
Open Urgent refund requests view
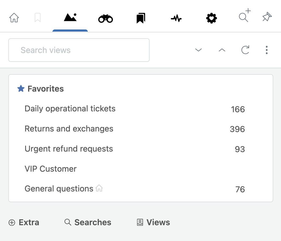click(x=69, y=149)
